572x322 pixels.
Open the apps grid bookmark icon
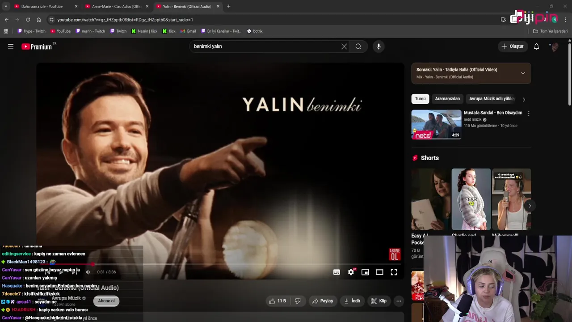6,31
